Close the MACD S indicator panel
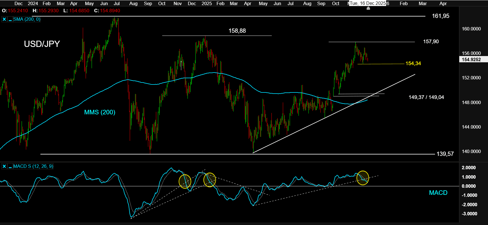 point(4,166)
